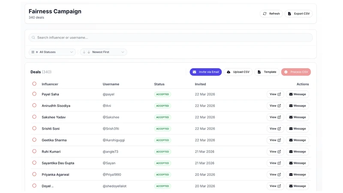Click the Upload CSV button
The image size is (343, 193).
[238, 72]
